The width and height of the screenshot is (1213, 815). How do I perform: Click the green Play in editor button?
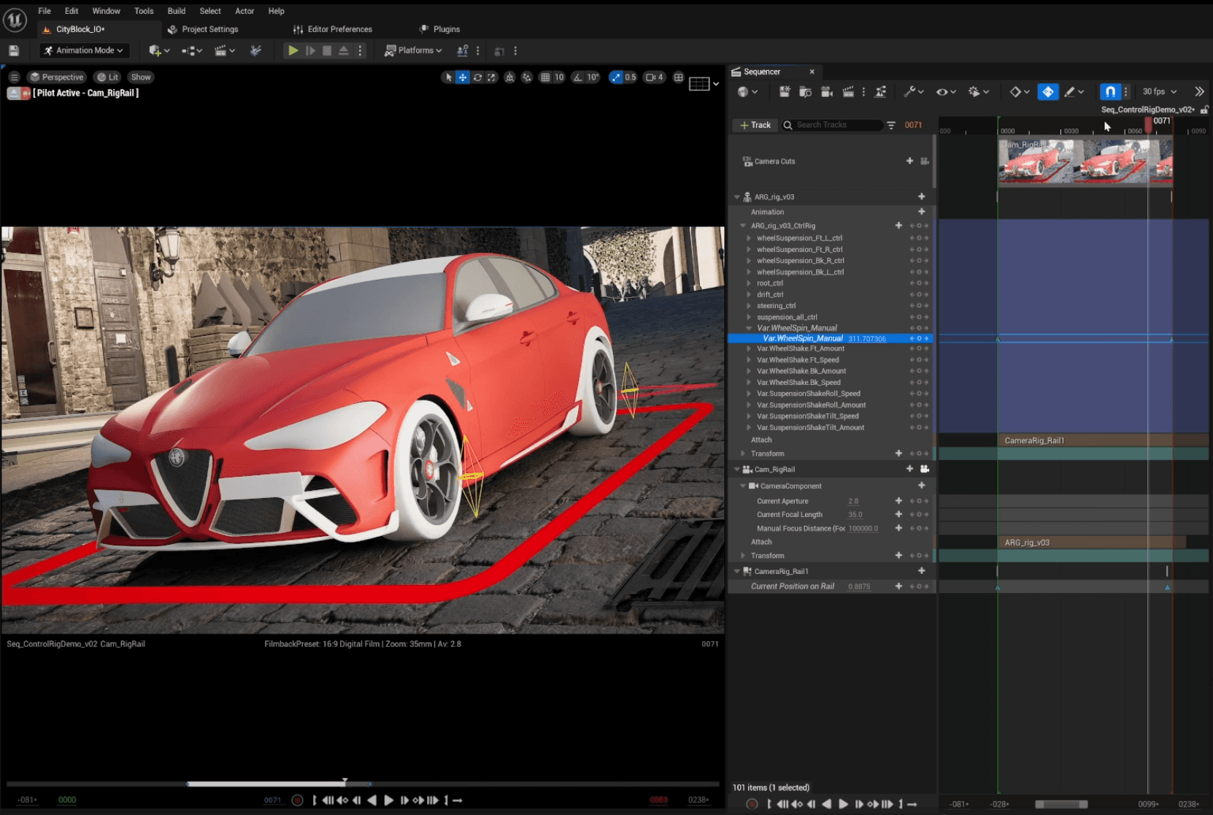tap(293, 50)
